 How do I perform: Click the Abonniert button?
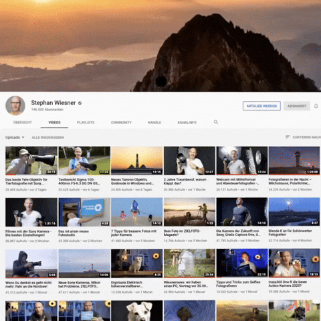[297, 106]
